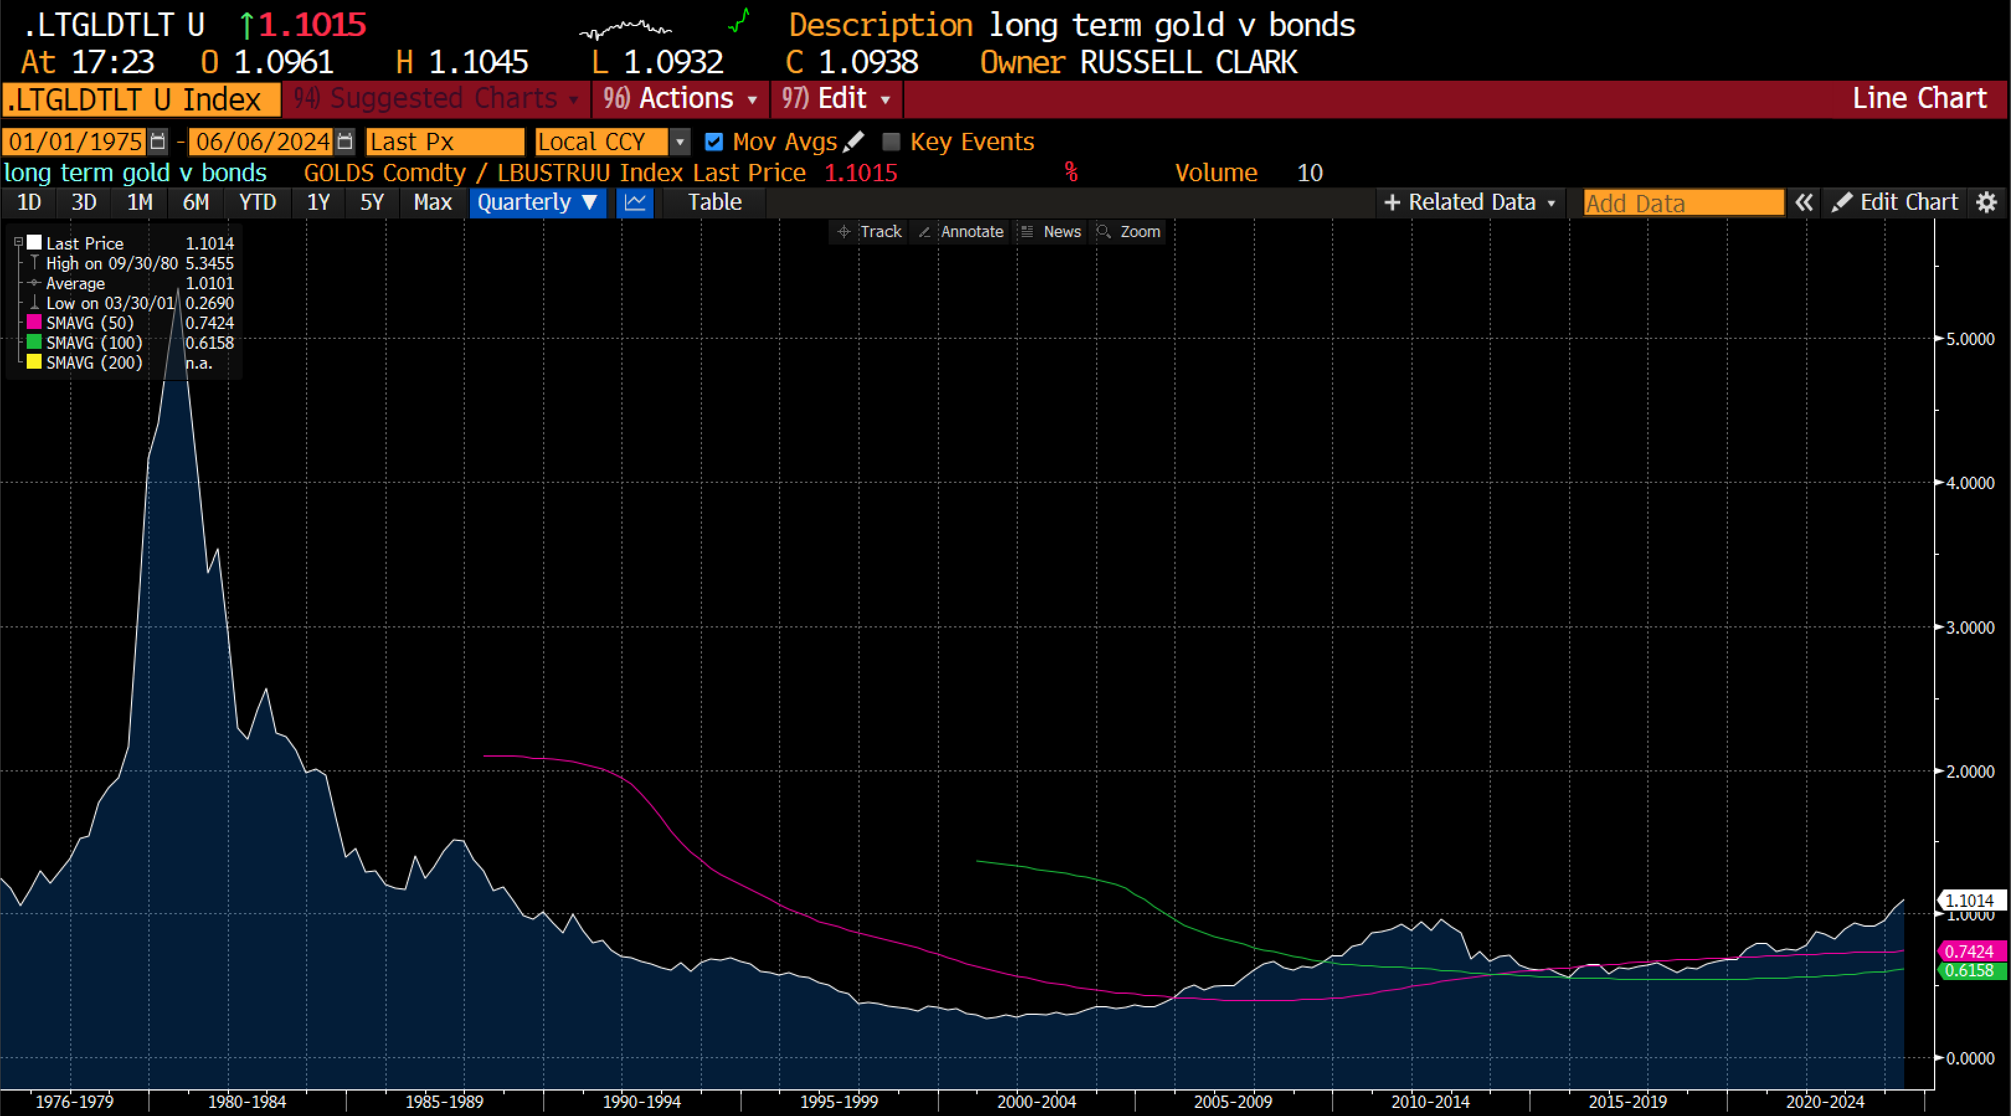Collapse panel with double left chevron
This screenshot has height=1116, width=2011.
click(x=1803, y=203)
